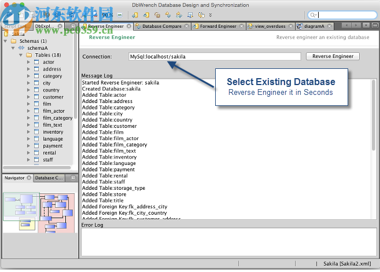Select the Sakila root database icon

coord(6,34)
